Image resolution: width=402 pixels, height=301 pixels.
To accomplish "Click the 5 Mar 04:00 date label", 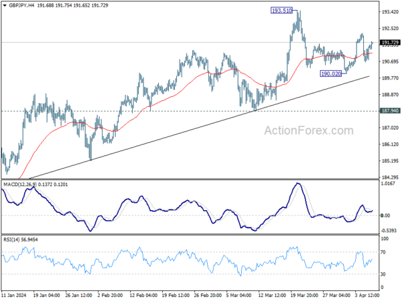I will click(x=239, y=296).
